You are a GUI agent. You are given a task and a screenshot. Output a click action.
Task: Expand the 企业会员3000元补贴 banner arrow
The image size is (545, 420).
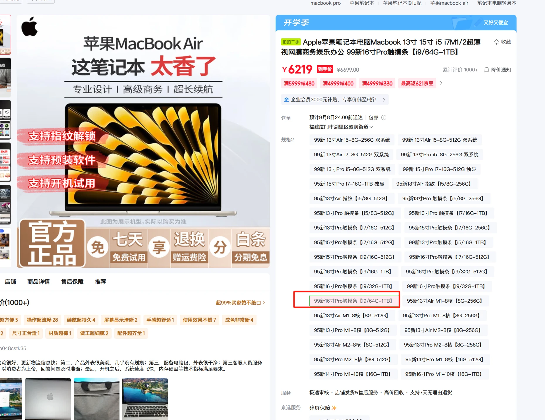pyautogui.click(x=384, y=100)
